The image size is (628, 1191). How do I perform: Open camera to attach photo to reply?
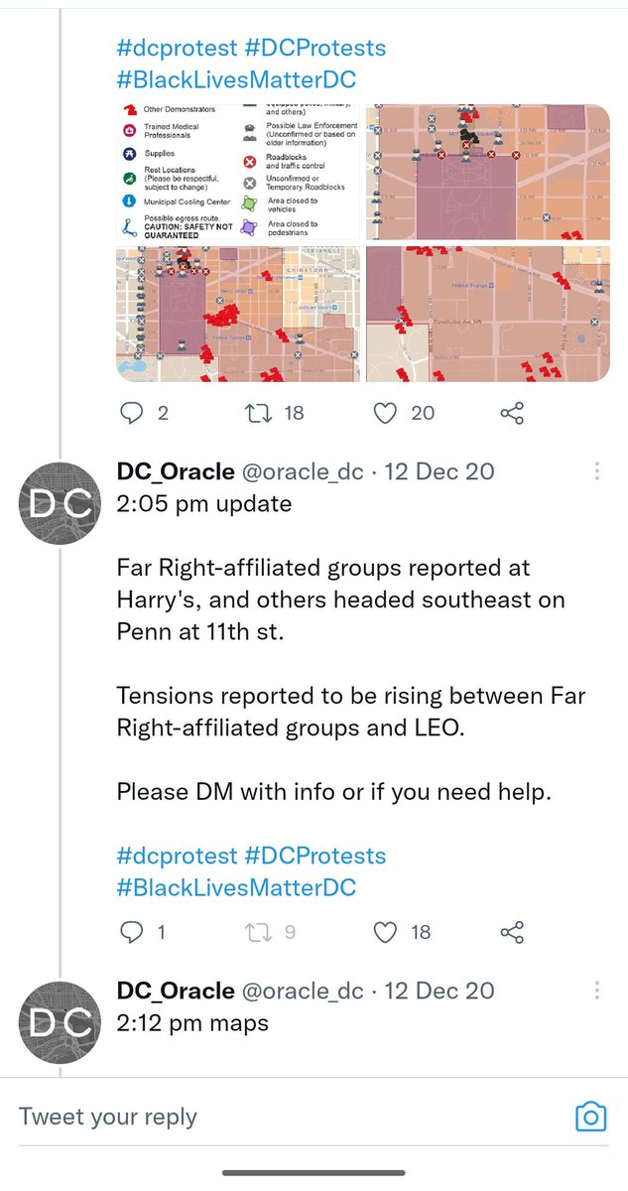coord(590,1117)
